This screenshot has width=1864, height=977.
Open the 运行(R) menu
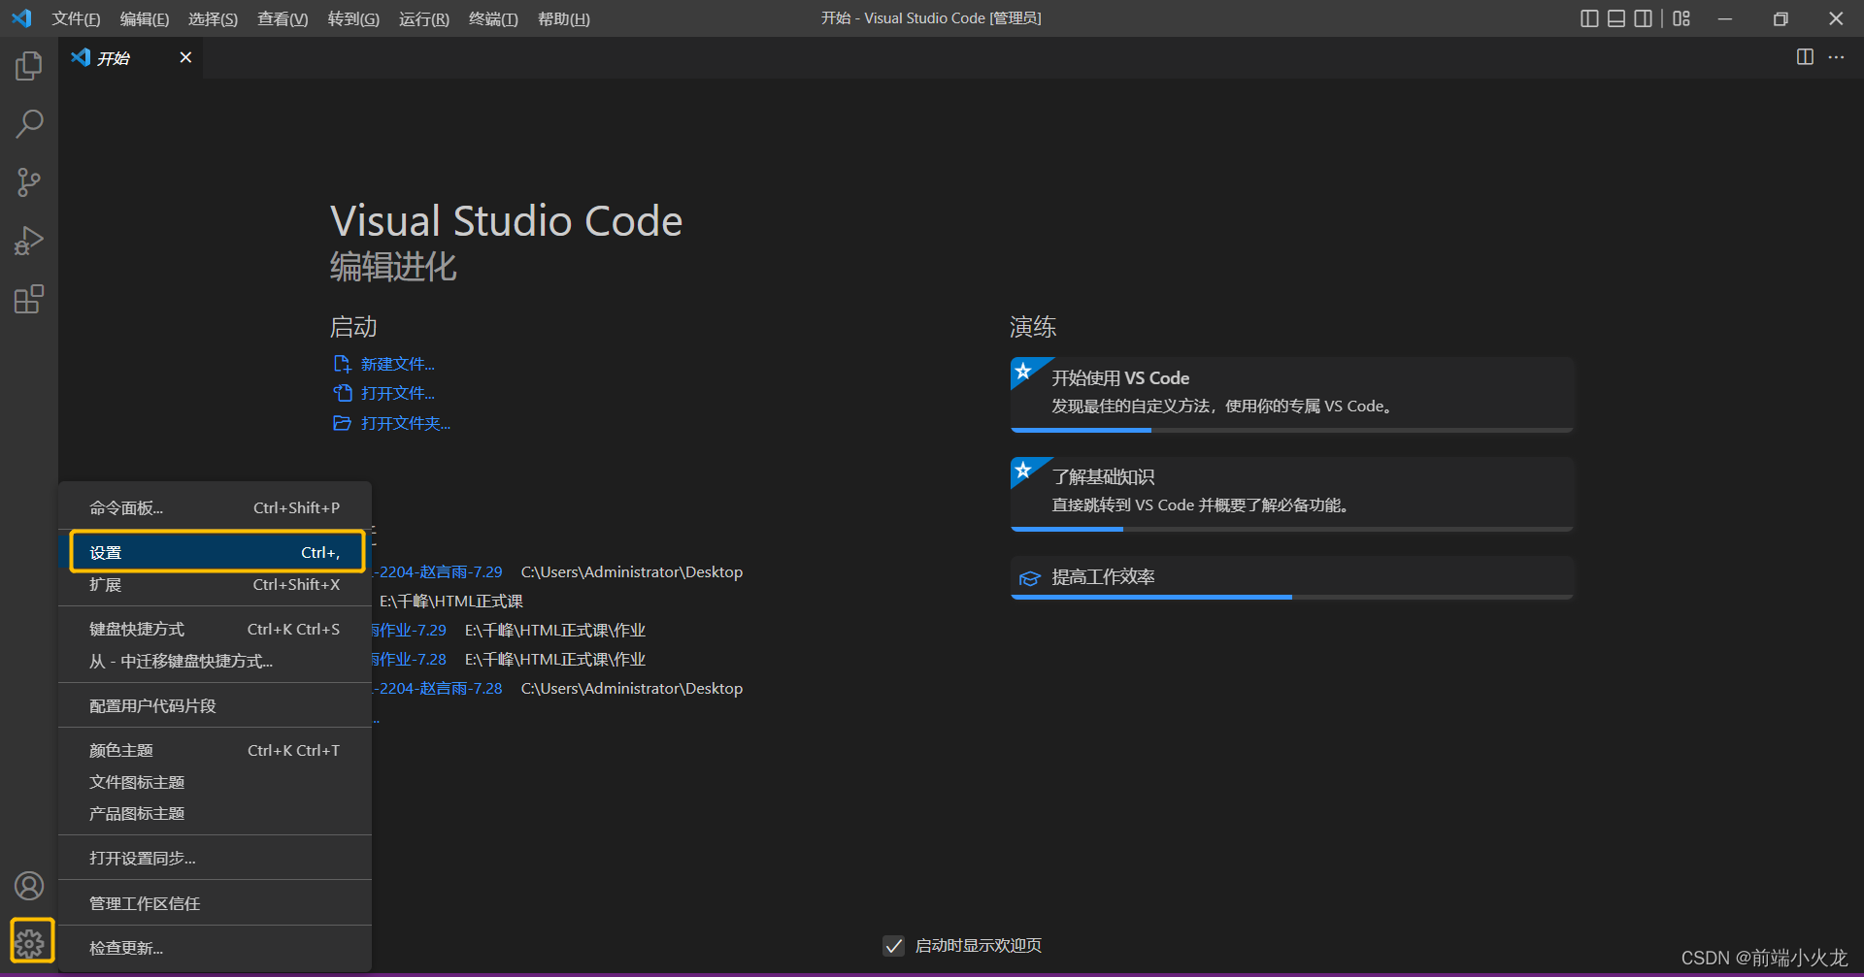click(424, 19)
